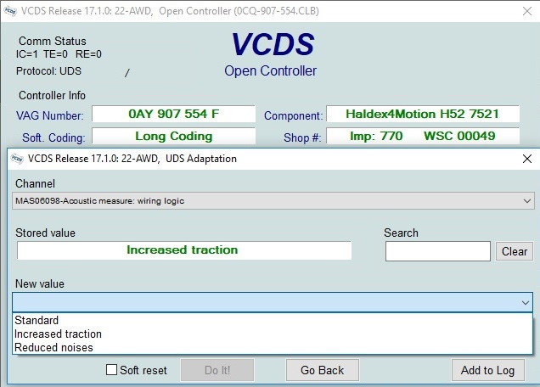Click the Protocol: UDS status text
The height and width of the screenshot is (387, 540).
(x=48, y=71)
